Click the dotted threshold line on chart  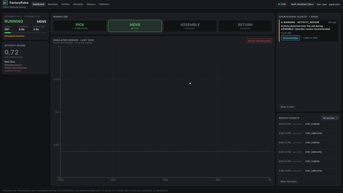point(165,151)
